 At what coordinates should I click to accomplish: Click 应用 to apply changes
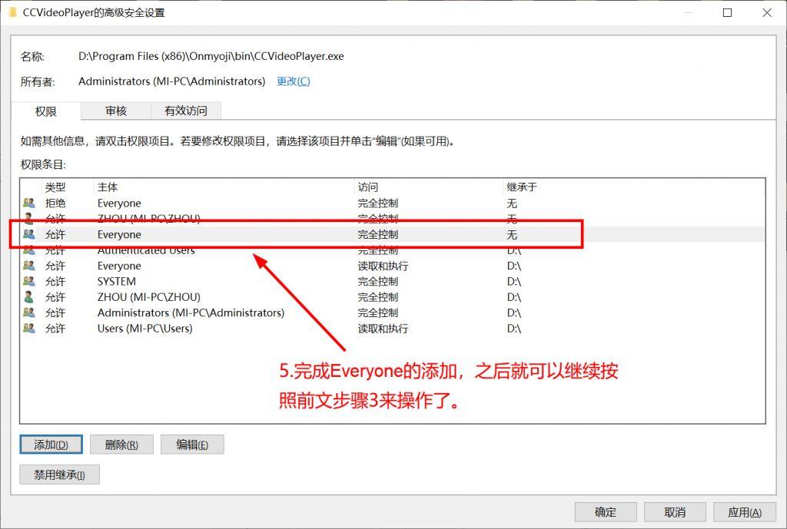744,512
